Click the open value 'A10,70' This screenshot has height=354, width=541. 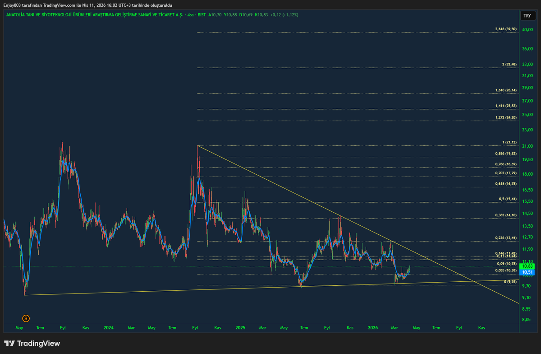tap(216, 15)
